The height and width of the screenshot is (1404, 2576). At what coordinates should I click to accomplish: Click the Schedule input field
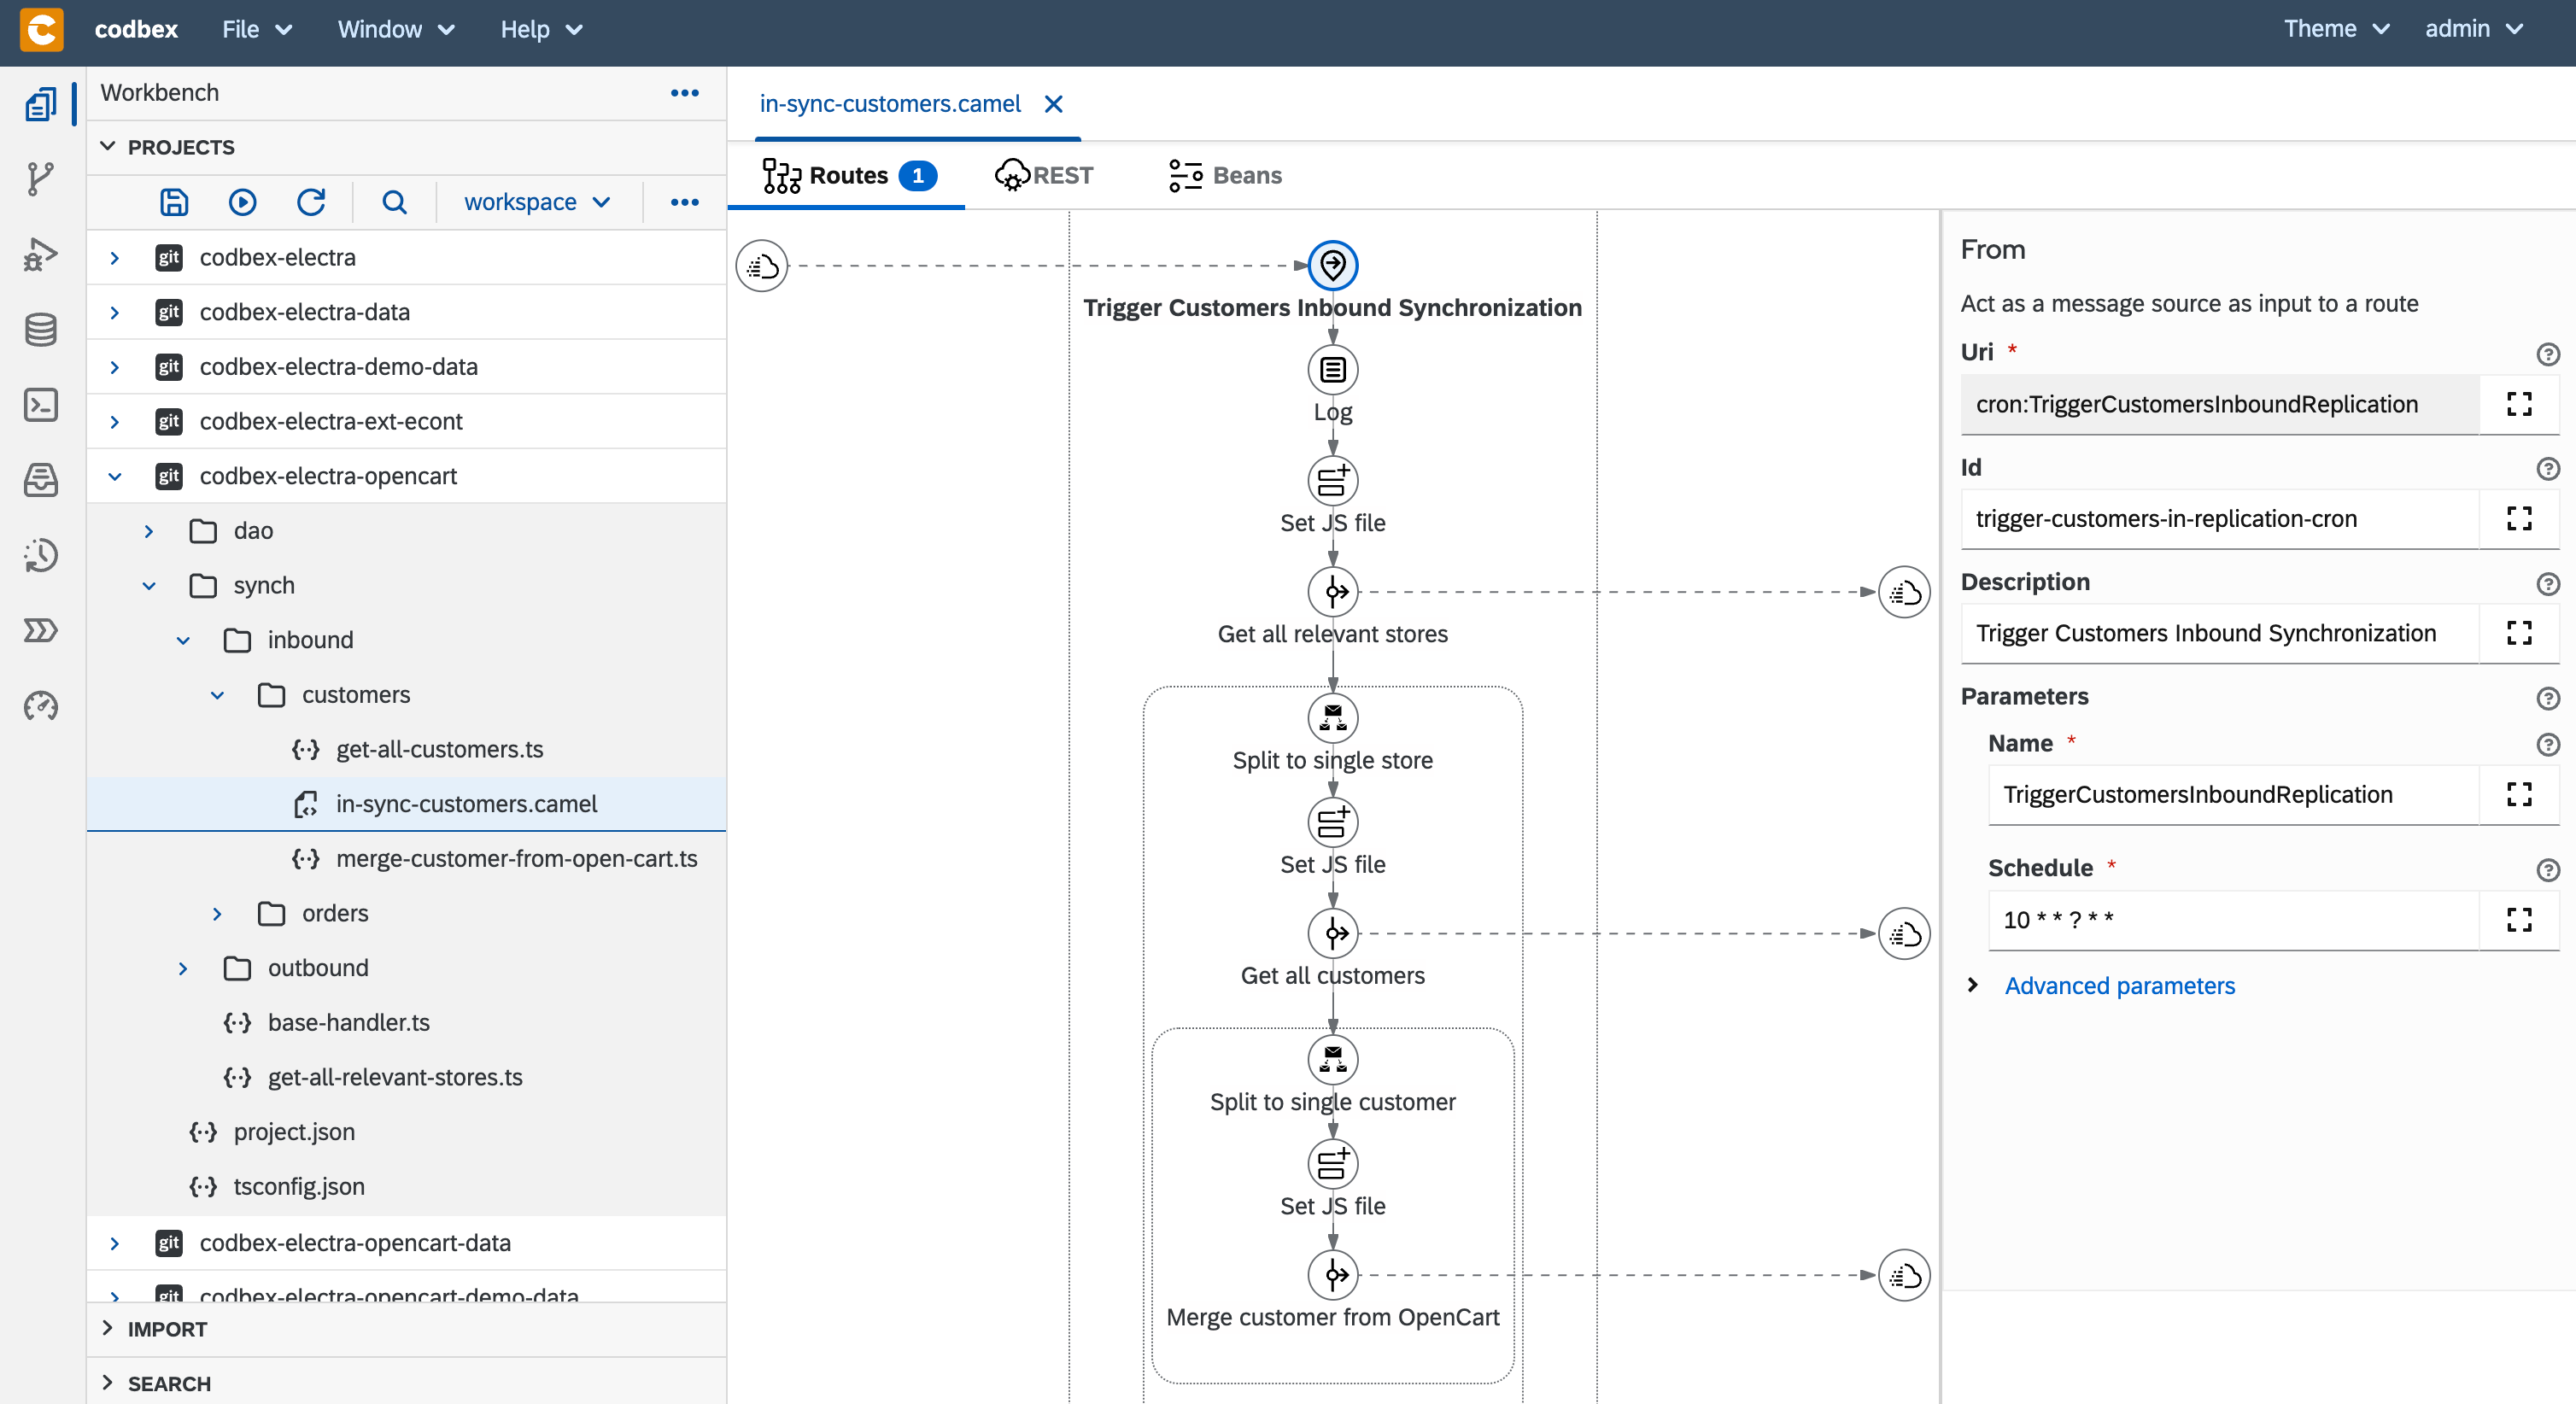click(x=2233, y=919)
